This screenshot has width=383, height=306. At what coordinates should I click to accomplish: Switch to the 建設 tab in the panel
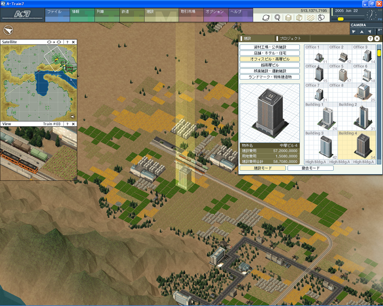click(257, 38)
